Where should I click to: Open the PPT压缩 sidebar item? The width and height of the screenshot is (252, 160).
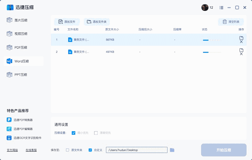[21, 75]
